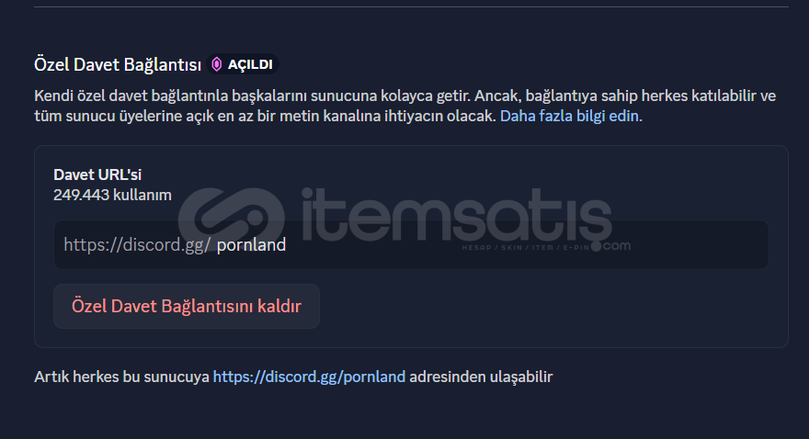Open the https://discord.gg/pornland link

309,377
